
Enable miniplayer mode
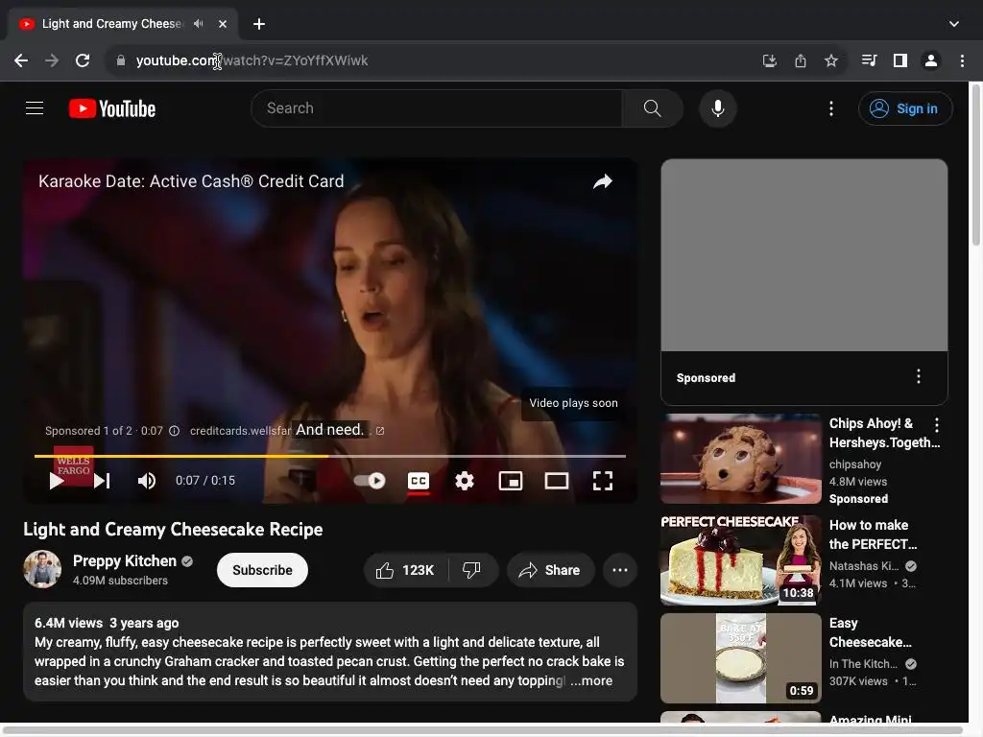(511, 481)
